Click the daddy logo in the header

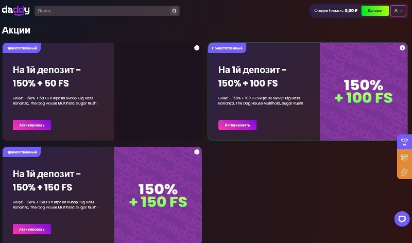16,10
